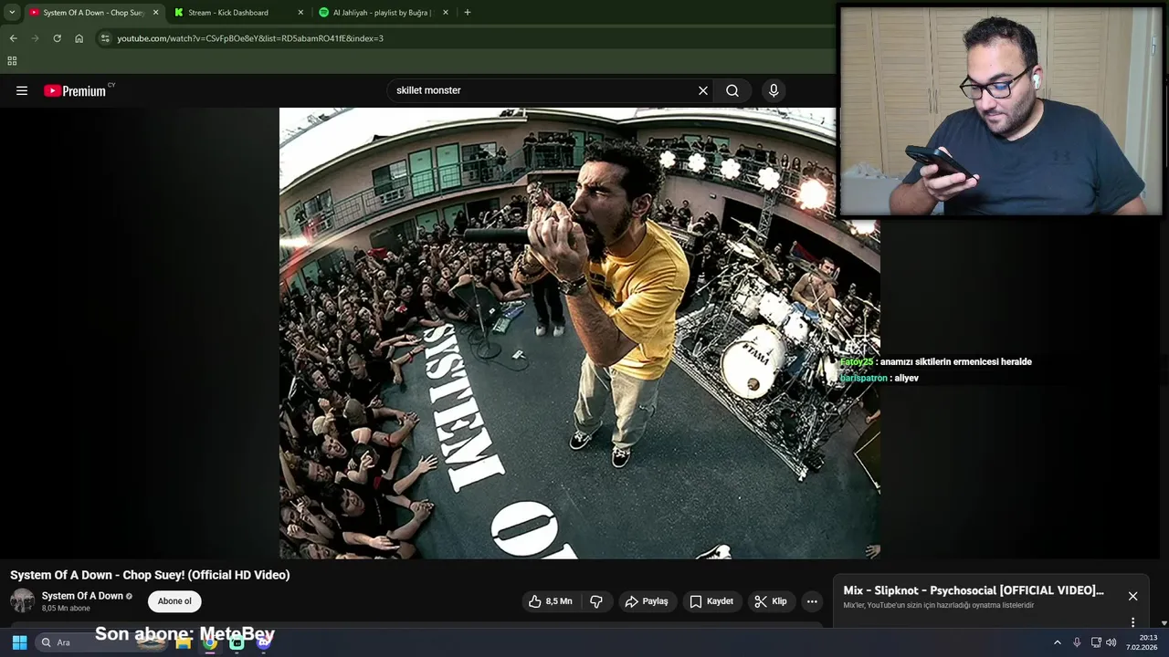Go forward in browser history
This screenshot has height=657, width=1169.
click(x=36, y=38)
